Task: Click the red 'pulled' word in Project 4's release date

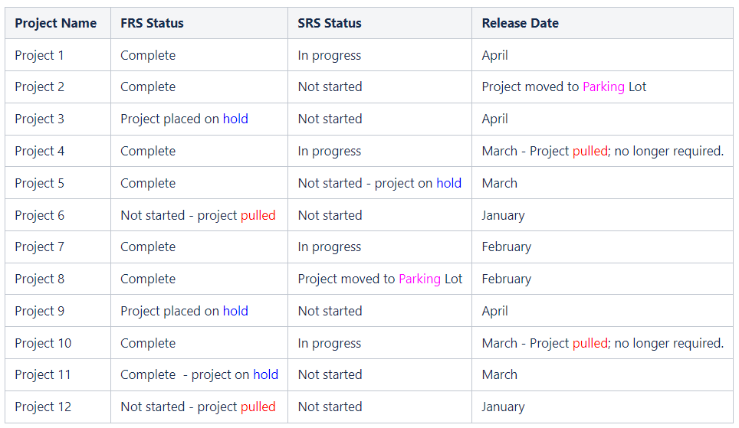Action: pyautogui.click(x=590, y=151)
